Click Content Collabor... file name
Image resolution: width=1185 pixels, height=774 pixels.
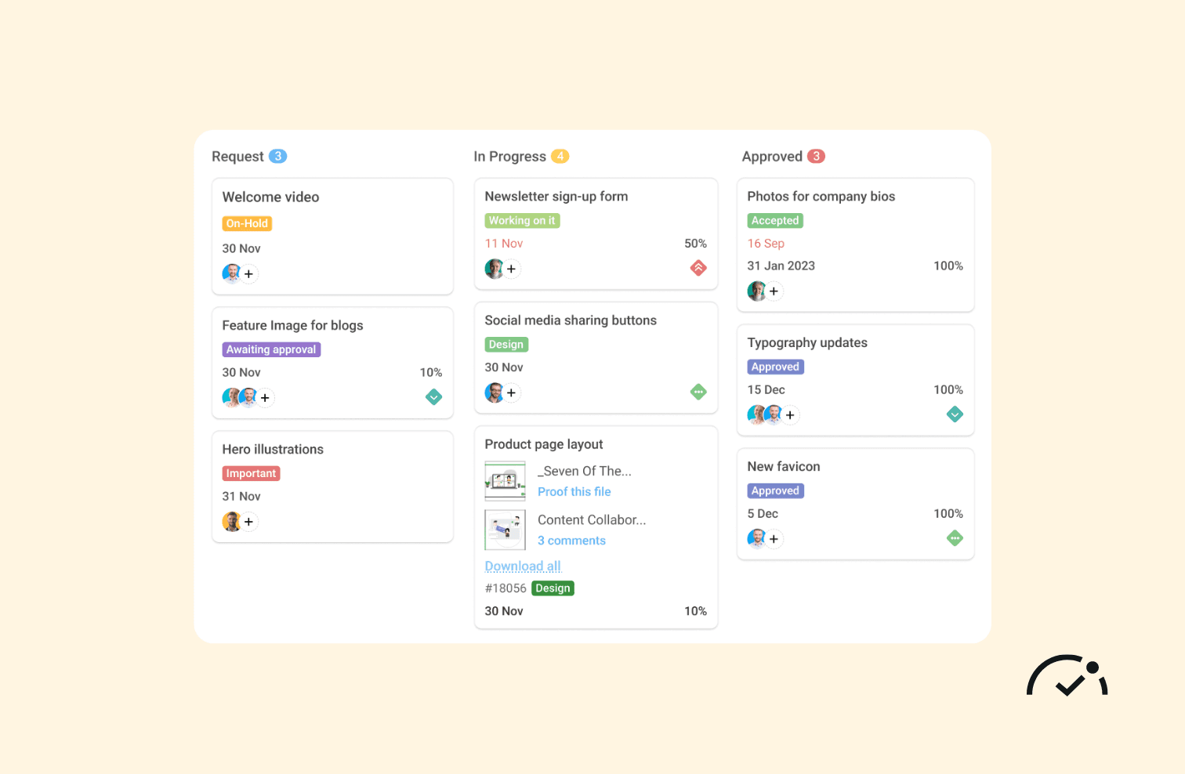click(x=592, y=520)
